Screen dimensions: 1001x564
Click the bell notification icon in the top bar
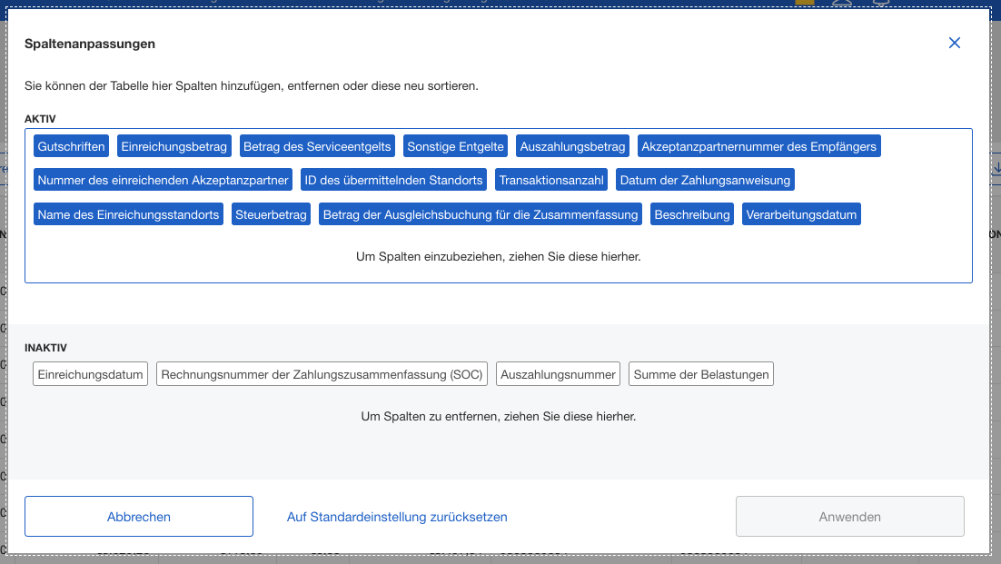point(881,3)
